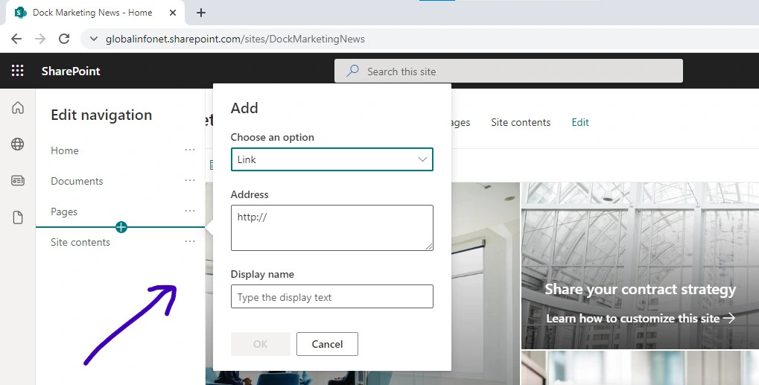Click the SharePoint title in header
This screenshot has width=759, height=385.
pyautogui.click(x=71, y=71)
